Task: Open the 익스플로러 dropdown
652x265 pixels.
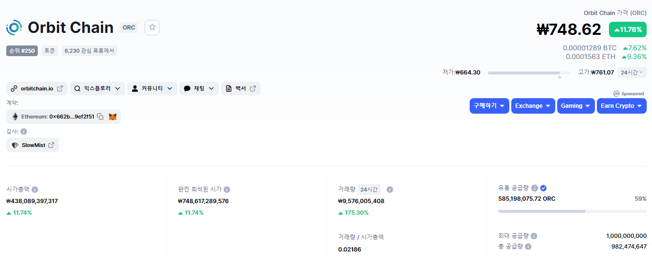Action: [97, 88]
